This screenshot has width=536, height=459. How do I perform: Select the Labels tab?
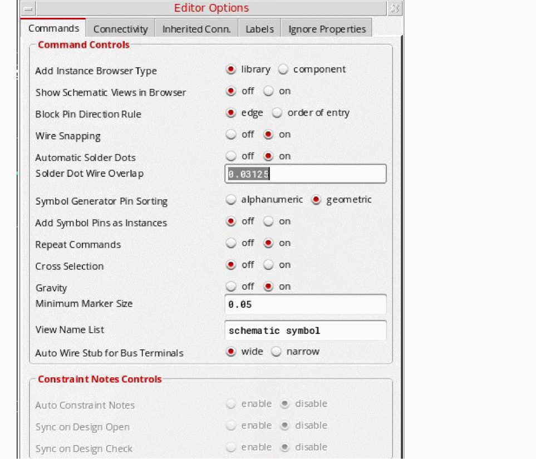(259, 29)
